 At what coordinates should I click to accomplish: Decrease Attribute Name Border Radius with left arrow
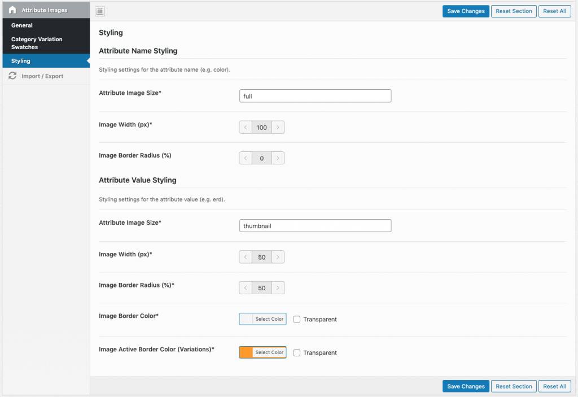pos(246,158)
